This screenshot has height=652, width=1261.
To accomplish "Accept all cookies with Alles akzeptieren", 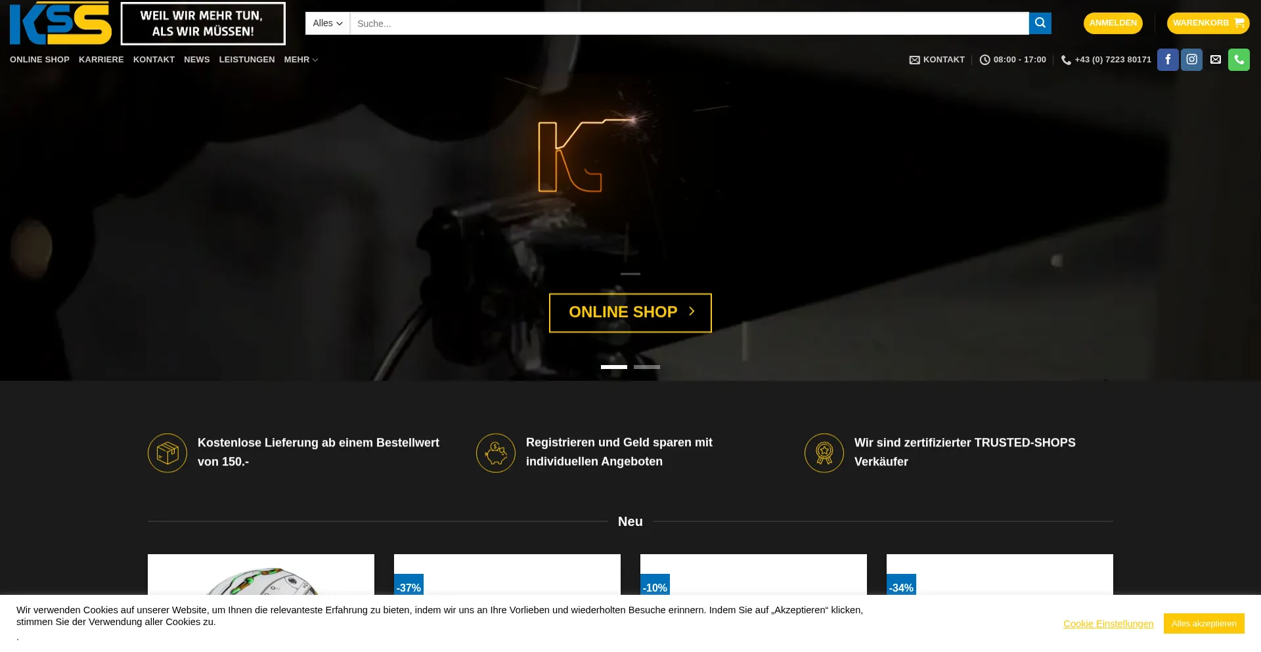I will point(1204,623).
